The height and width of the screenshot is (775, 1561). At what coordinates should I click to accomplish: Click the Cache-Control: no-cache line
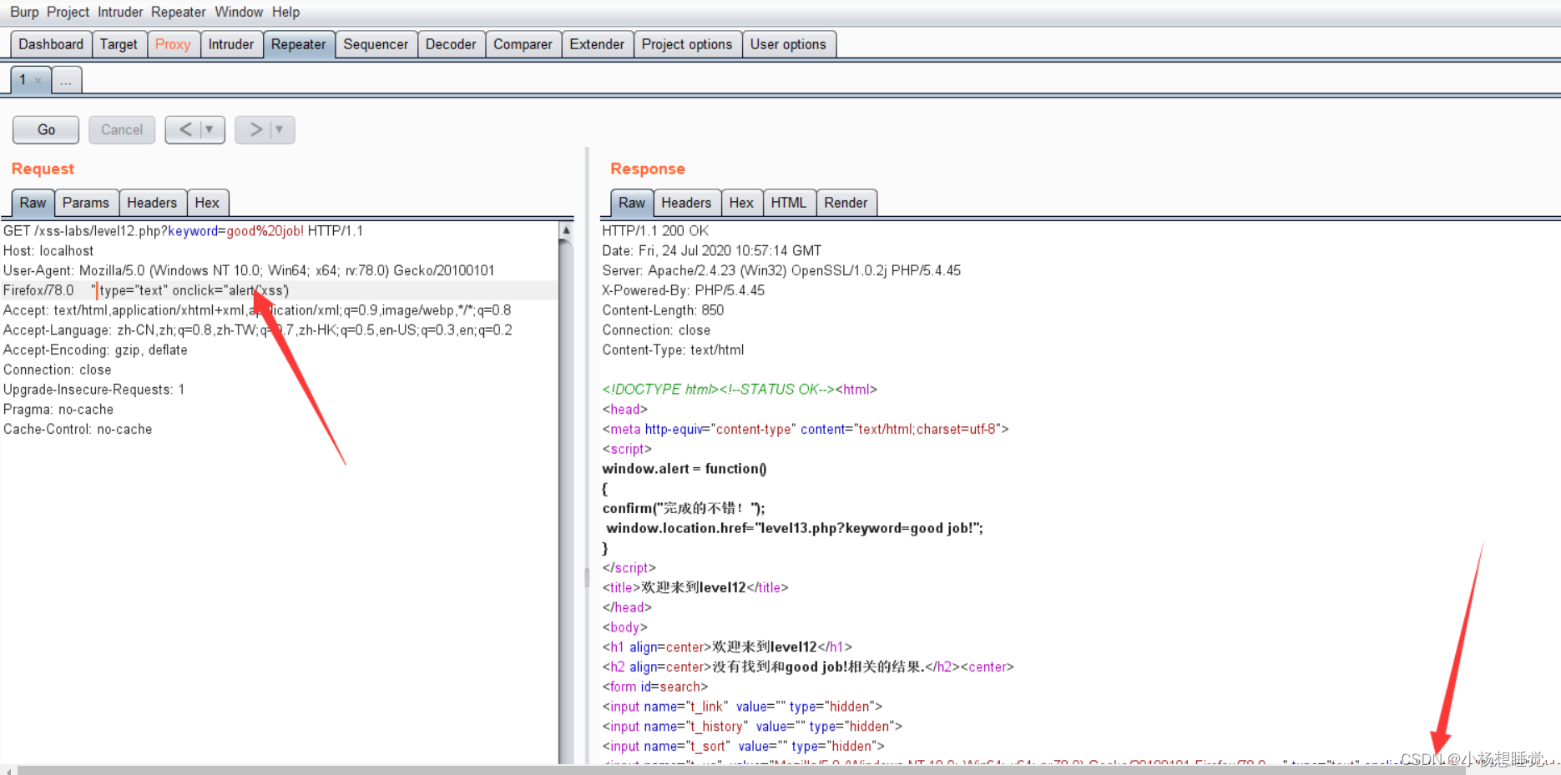click(x=78, y=430)
